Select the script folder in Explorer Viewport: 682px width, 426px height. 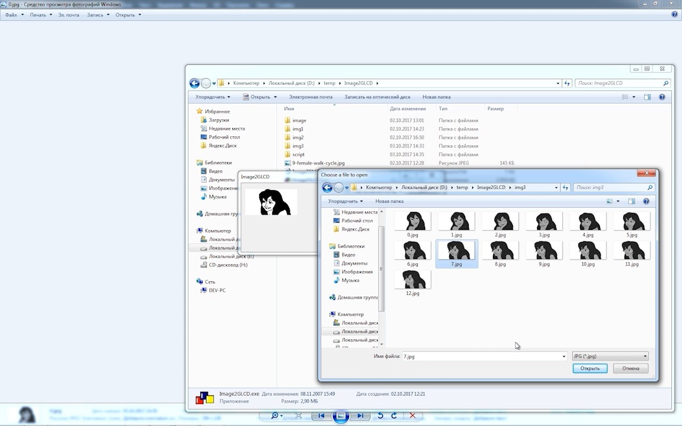pos(298,154)
